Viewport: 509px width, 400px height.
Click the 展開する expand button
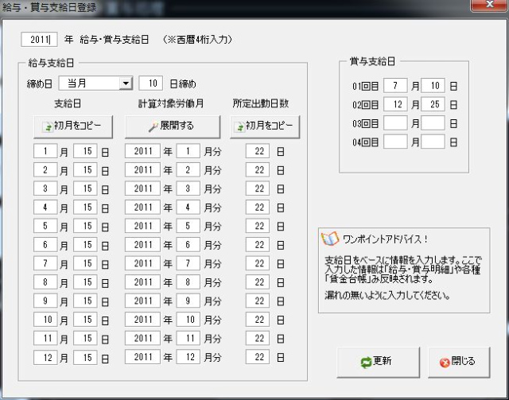coord(173,126)
